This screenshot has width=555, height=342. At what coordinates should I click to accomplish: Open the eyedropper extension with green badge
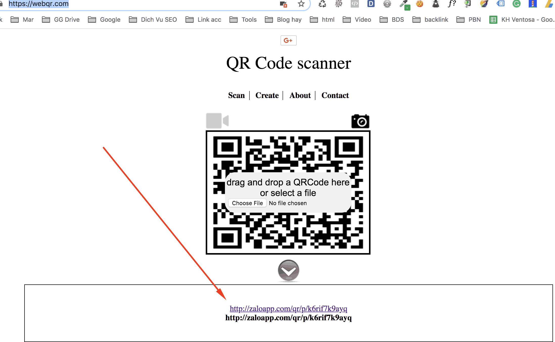point(404,5)
